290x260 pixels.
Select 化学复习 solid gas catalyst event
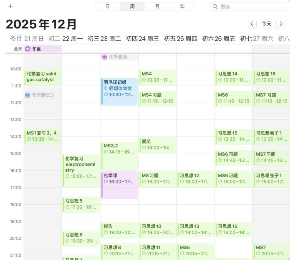point(43,78)
